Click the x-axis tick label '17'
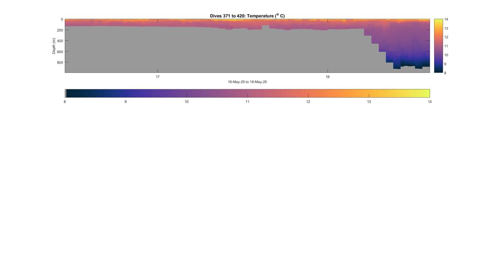Viewport: 499px width, 254px height. 158,77
